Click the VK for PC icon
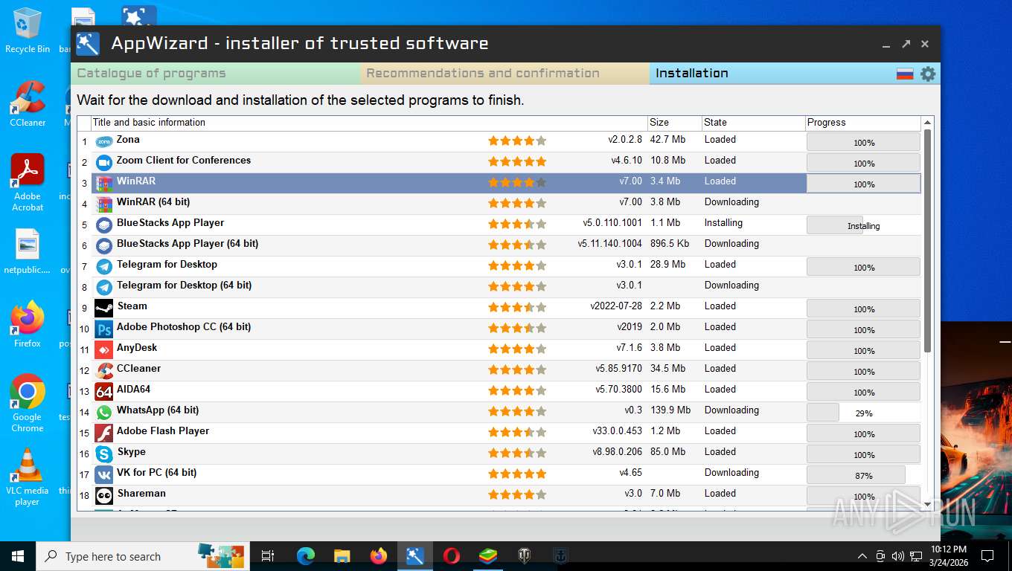The width and height of the screenshot is (1012, 571). (x=104, y=474)
